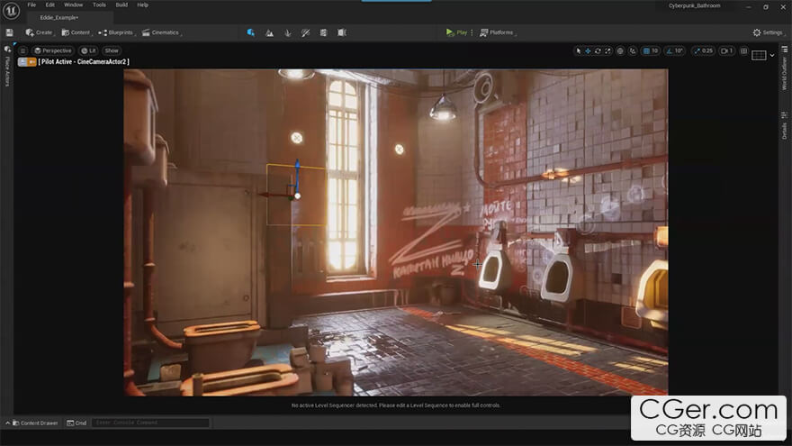Expand chevron next to viewport layout
792x446 pixels.
[x=772, y=55]
